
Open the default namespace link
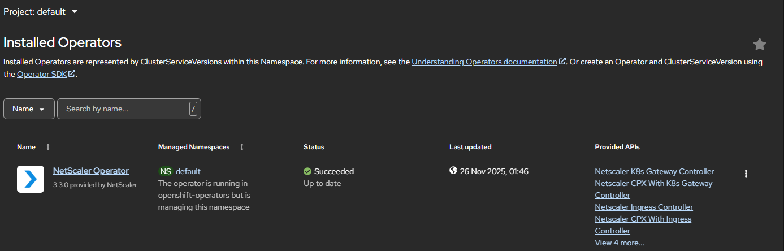click(188, 171)
